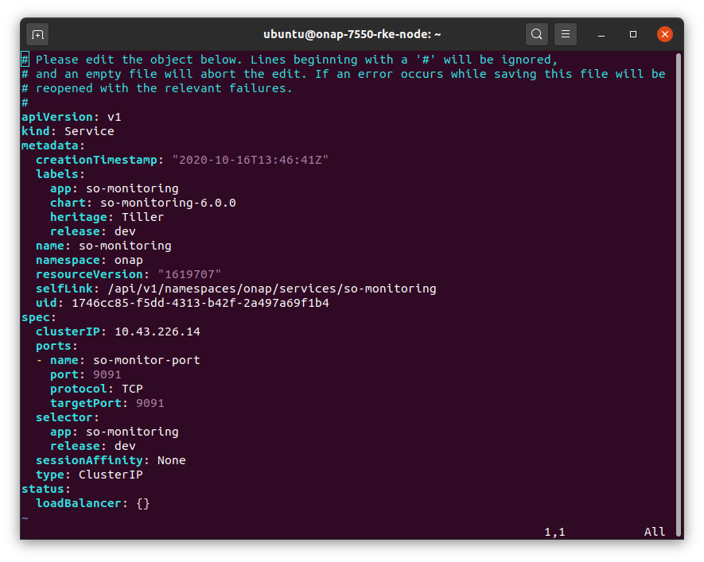This screenshot has width=704, height=562.
Task: Click the type value 'ClusterIP'
Action: [x=111, y=475]
